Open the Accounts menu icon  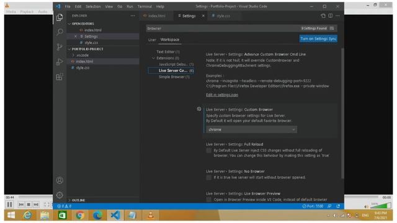pos(60,180)
